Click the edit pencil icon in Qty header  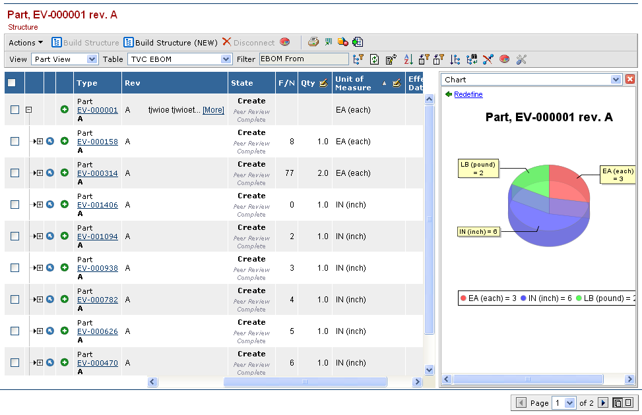[323, 83]
